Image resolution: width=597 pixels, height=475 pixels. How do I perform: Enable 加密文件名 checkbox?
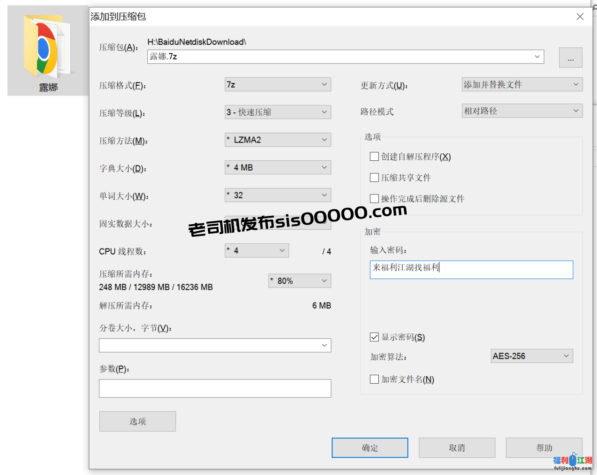pyautogui.click(x=374, y=379)
